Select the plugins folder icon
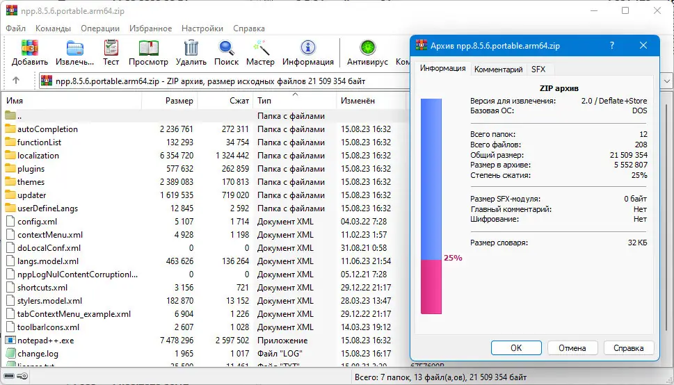 (x=10, y=168)
